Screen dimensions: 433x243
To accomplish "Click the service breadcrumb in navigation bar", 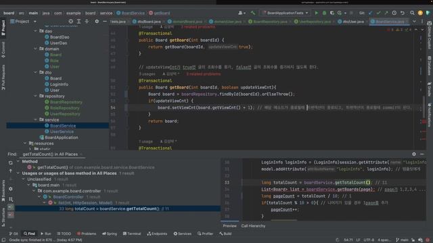I will 106,13.
